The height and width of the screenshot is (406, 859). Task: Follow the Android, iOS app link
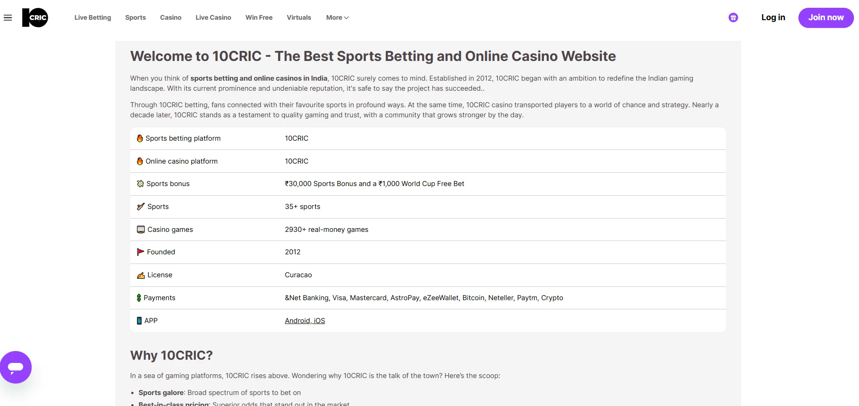coord(305,321)
